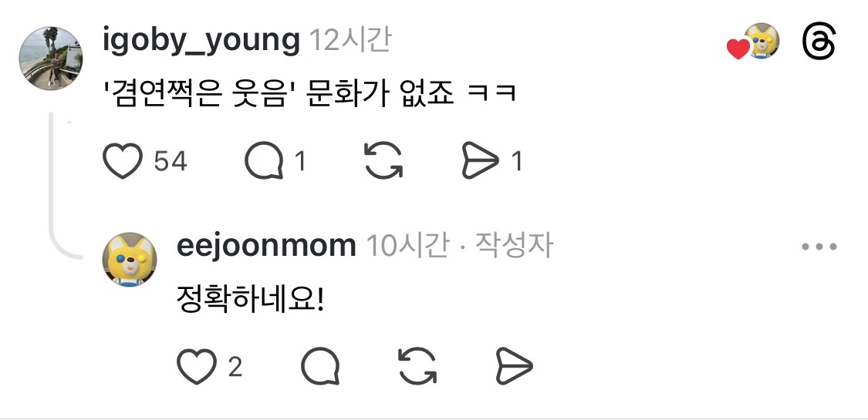This screenshot has width=868, height=420.
Task: Share eejoonmom's reply via paper plane icon
Action: coord(515,366)
